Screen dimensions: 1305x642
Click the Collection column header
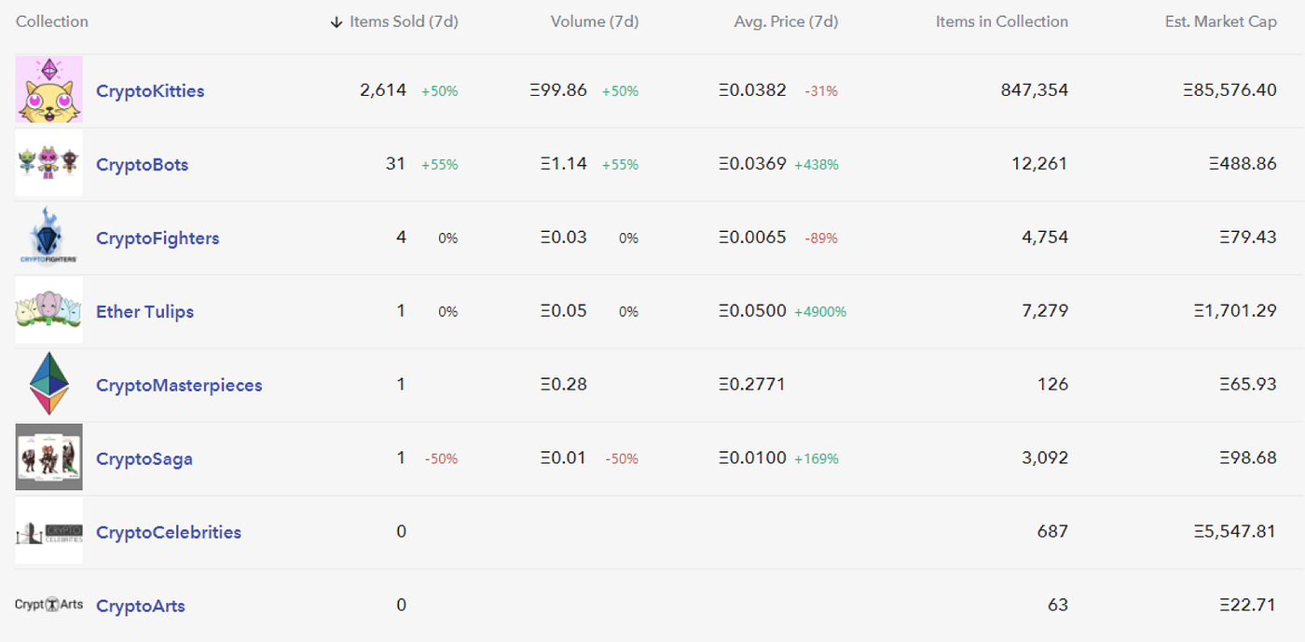52,21
